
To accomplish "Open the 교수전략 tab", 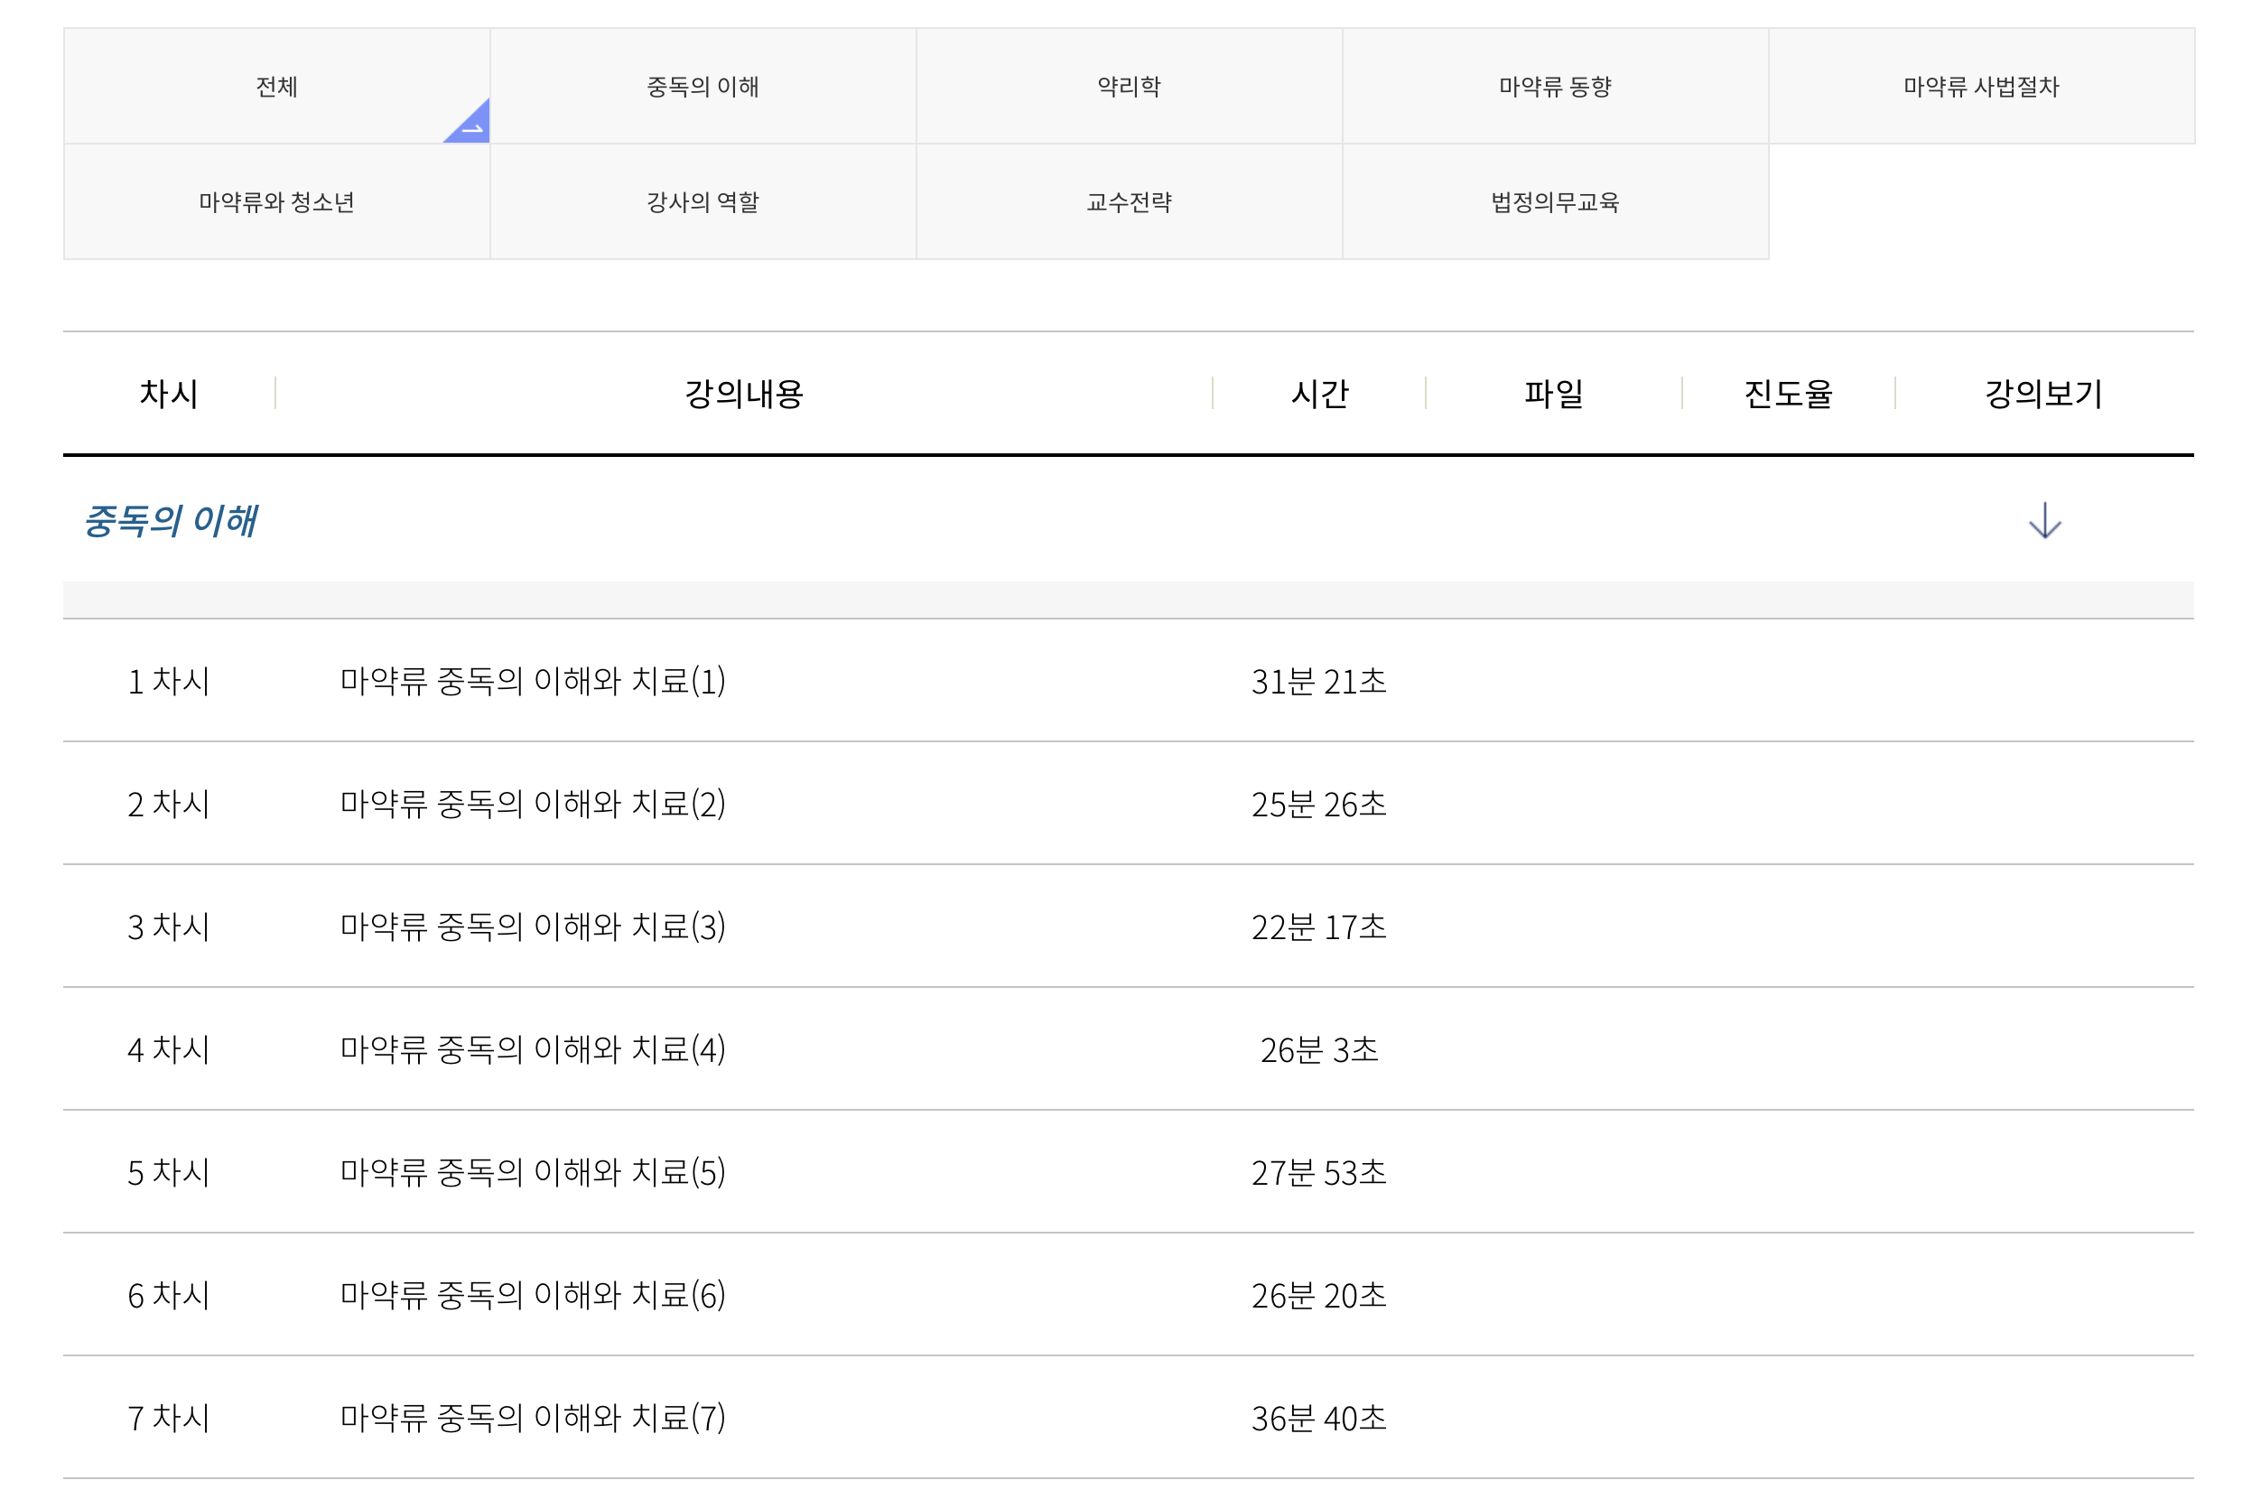I will [x=1128, y=201].
